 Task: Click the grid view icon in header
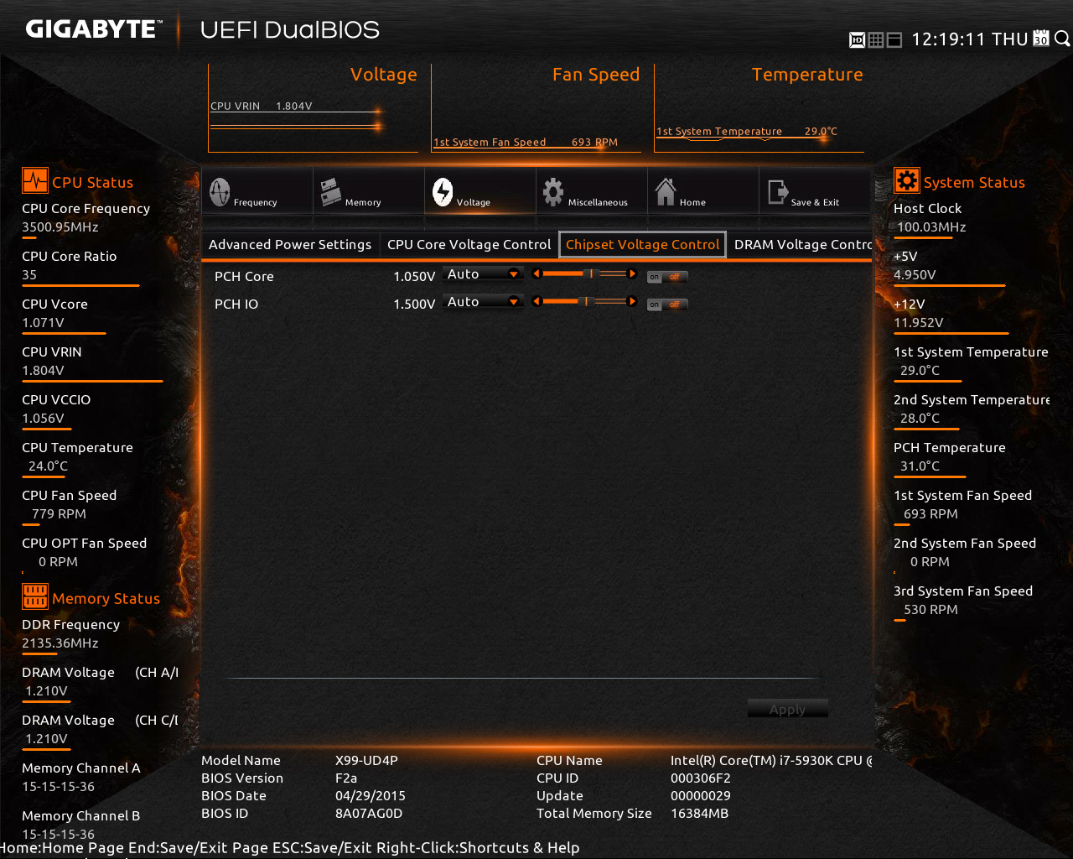[x=876, y=39]
